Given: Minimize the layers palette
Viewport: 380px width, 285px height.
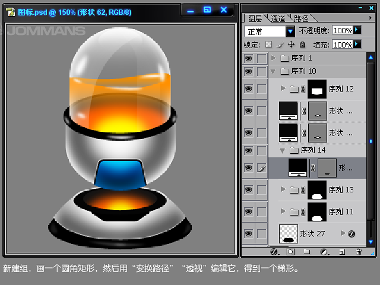Looking at the screenshot, I should (360, 8).
